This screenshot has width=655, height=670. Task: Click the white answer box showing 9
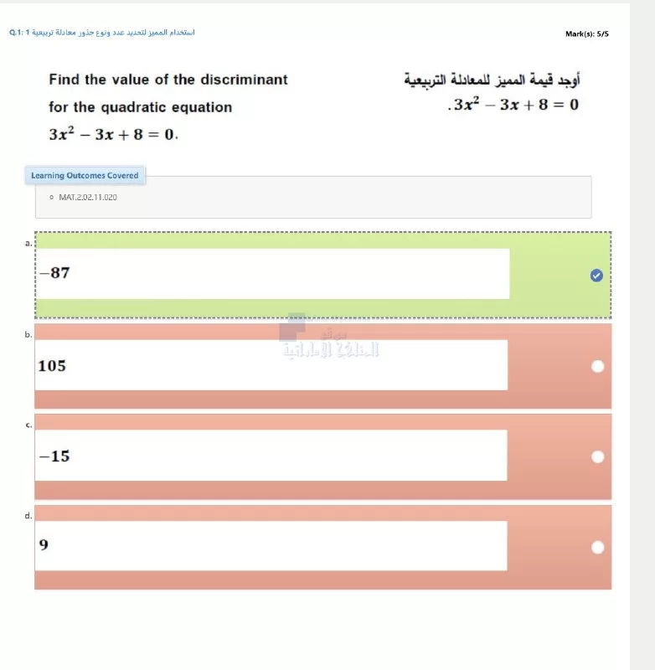tap(271, 546)
